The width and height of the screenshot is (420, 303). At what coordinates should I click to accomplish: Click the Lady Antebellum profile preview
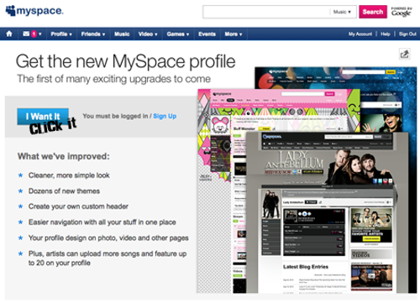(x=327, y=212)
